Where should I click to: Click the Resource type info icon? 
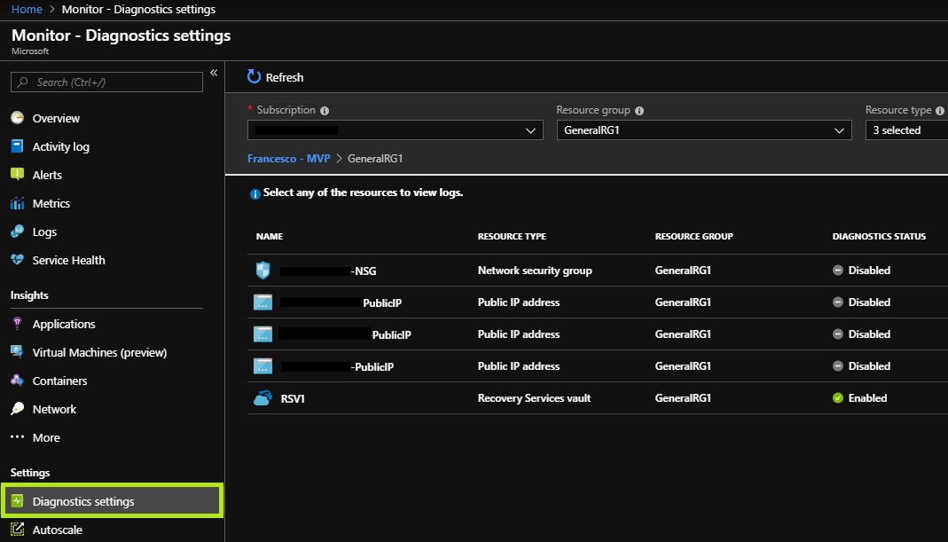pyautogui.click(x=939, y=111)
